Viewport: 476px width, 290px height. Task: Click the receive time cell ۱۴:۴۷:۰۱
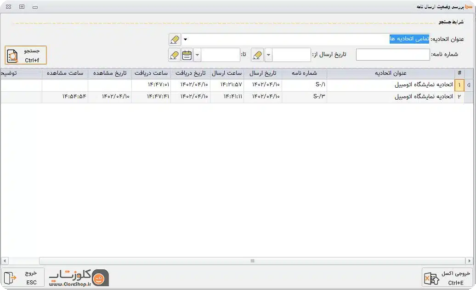(151, 85)
